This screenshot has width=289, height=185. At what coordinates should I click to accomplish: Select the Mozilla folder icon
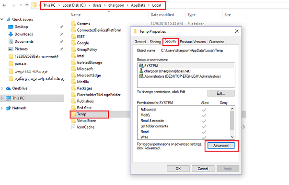[x=73, y=82]
